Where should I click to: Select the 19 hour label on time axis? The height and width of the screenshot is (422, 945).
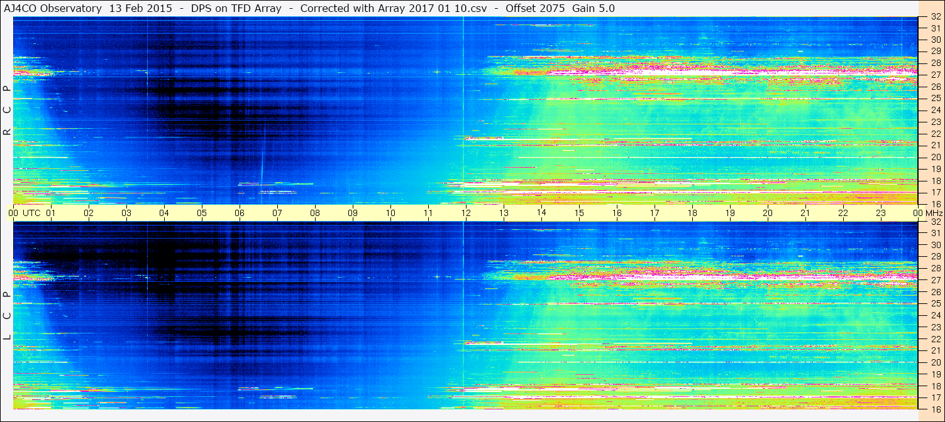(730, 213)
